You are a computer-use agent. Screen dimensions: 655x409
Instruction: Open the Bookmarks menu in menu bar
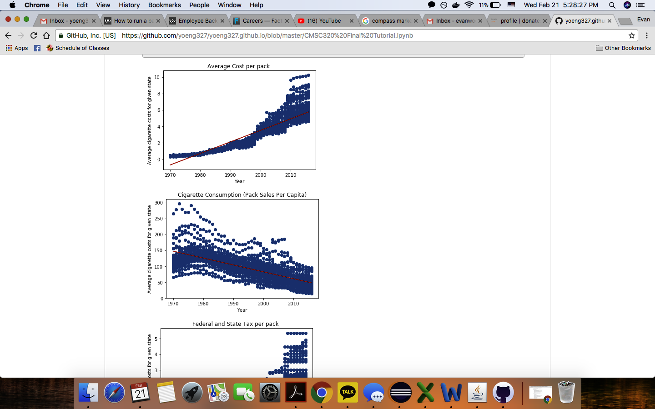click(x=164, y=5)
